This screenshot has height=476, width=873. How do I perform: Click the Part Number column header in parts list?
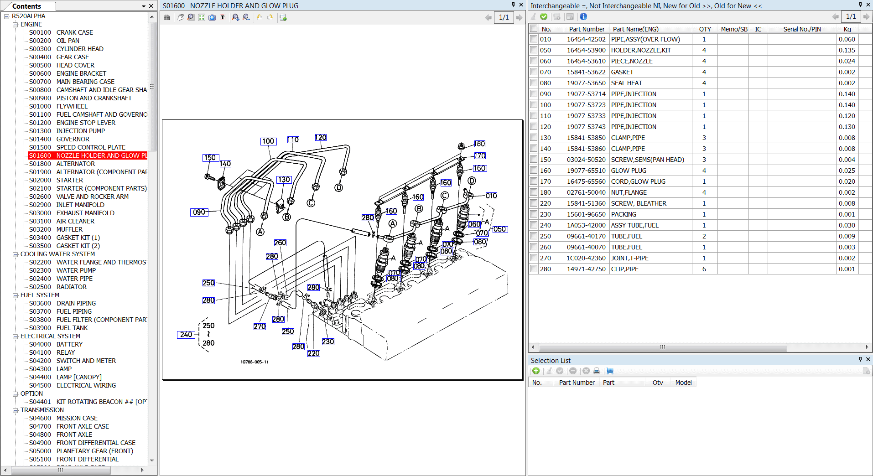(587, 29)
